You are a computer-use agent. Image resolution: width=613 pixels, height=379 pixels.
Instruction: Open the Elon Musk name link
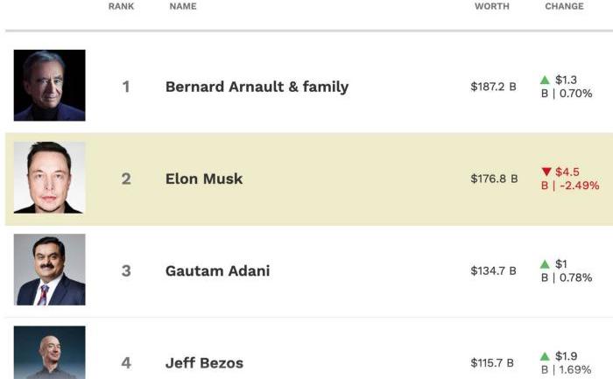coord(204,179)
